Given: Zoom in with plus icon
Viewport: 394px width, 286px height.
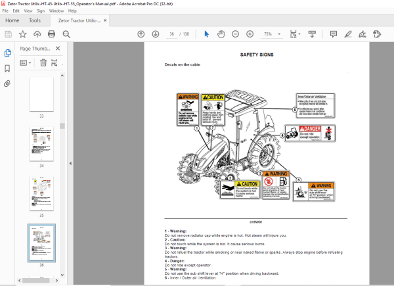Looking at the screenshot, I should click(250, 34).
